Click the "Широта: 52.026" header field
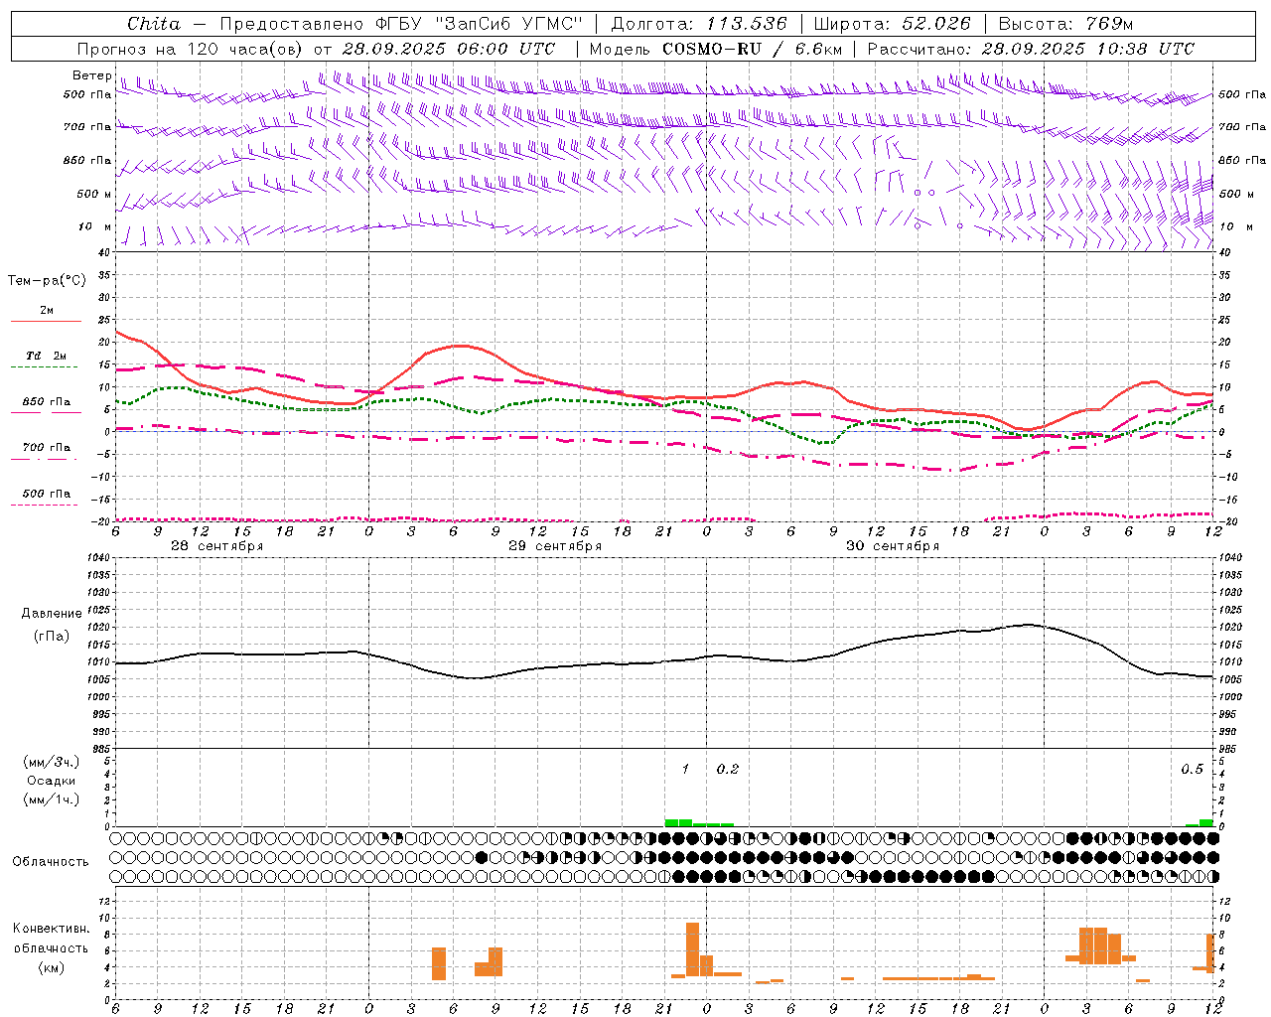This screenshot has height=1017, width=1271. tap(892, 24)
